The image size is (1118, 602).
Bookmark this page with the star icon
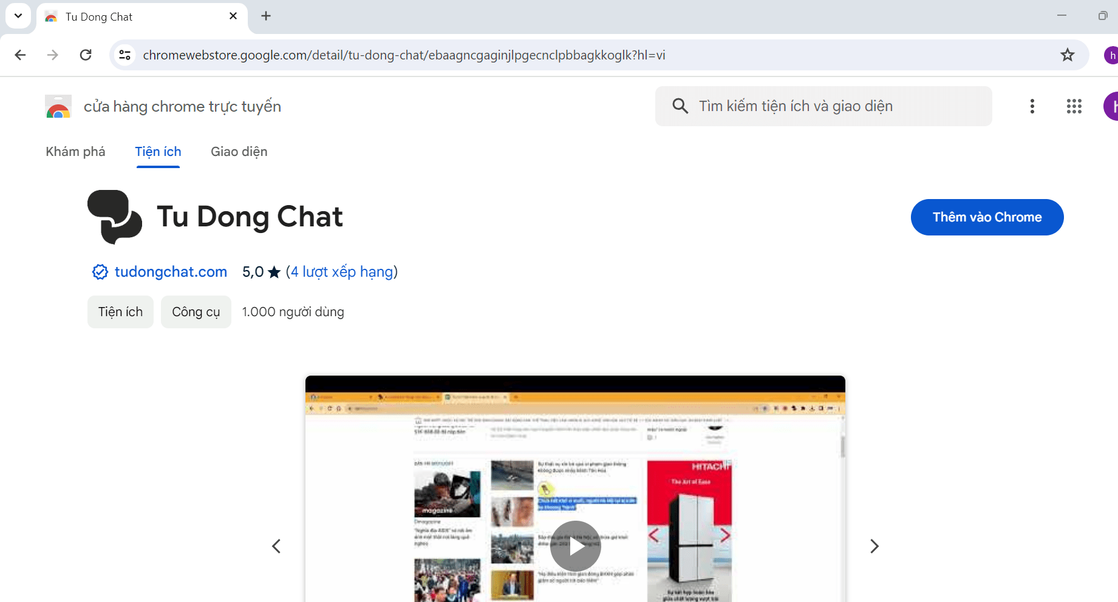pos(1067,55)
